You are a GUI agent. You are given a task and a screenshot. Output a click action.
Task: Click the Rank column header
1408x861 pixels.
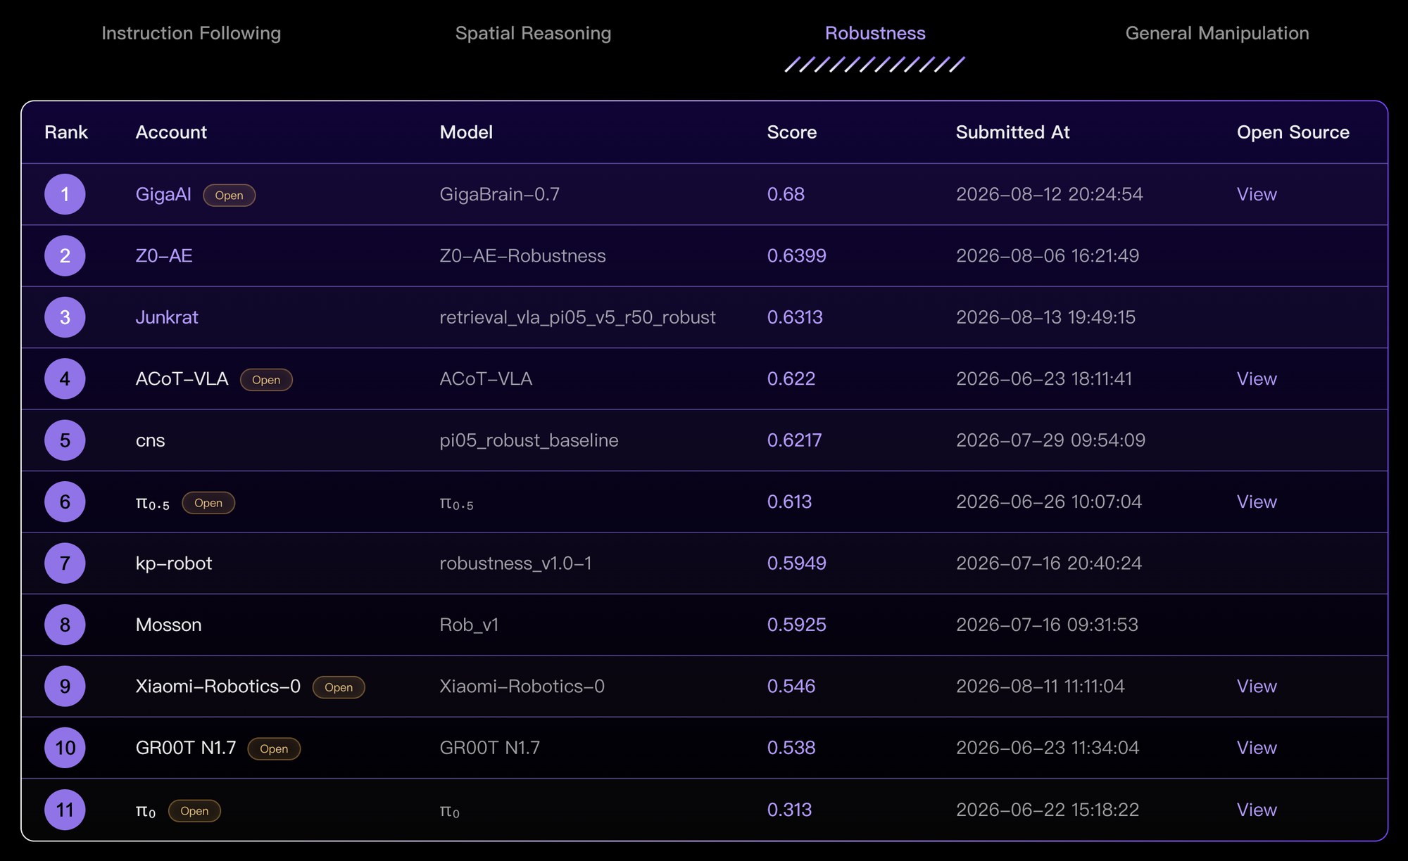coord(66,132)
